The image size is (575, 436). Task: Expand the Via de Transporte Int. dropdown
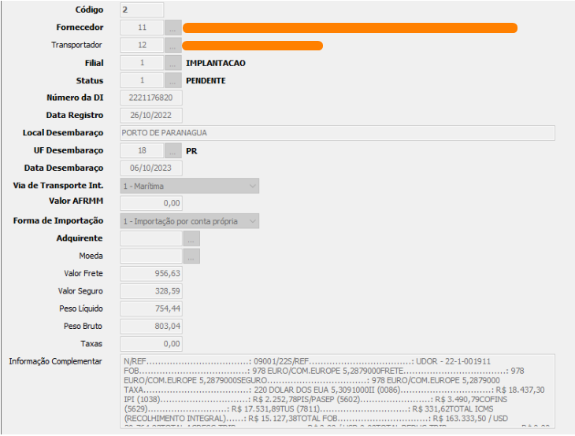(190, 186)
